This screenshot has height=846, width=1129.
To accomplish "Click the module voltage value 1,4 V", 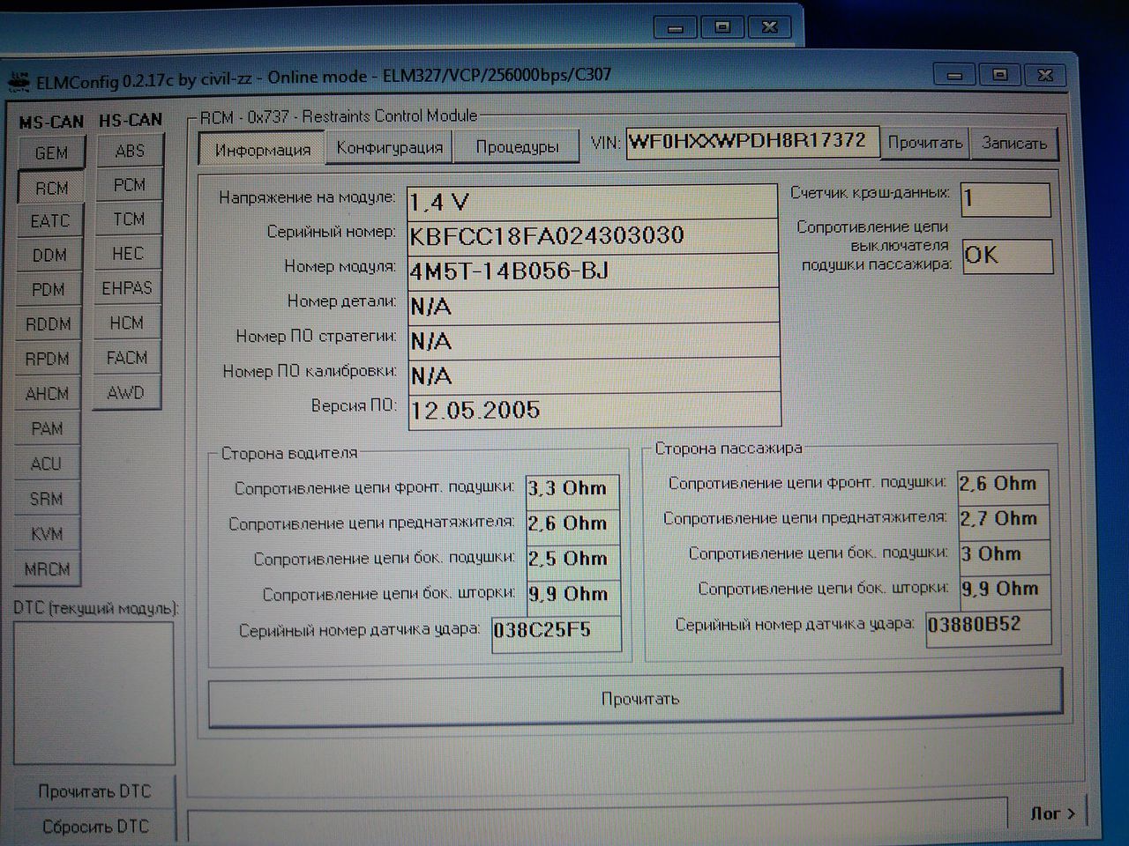I will tap(593, 202).
